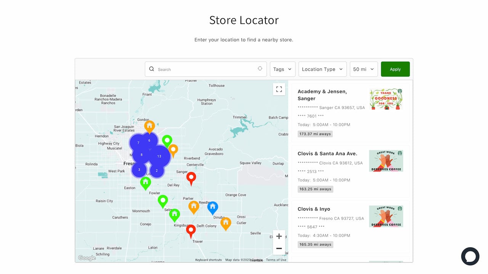Focus the store Search input field

click(x=206, y=69)
